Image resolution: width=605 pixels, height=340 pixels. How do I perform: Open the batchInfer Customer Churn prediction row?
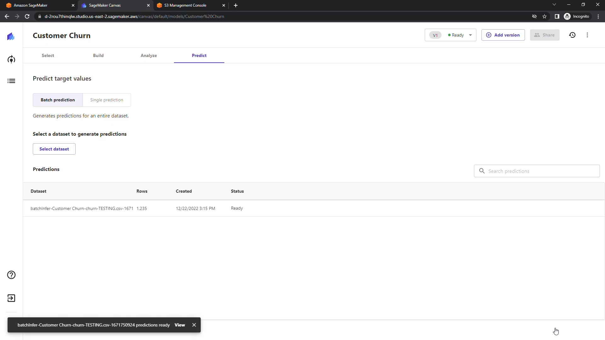click(82, 208)
